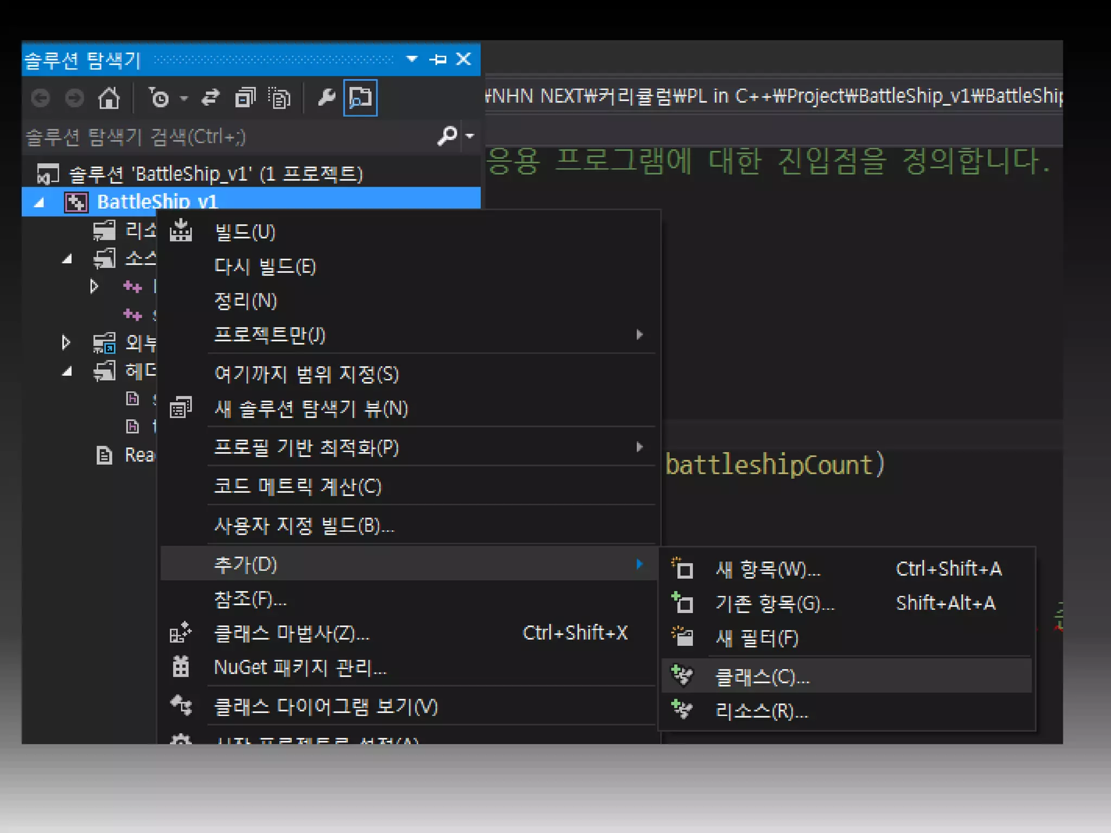Screen dimensions: 1111x833
Task: Click the Home icon in Solution Explorer toolbar
Action: tap(108, 98)
